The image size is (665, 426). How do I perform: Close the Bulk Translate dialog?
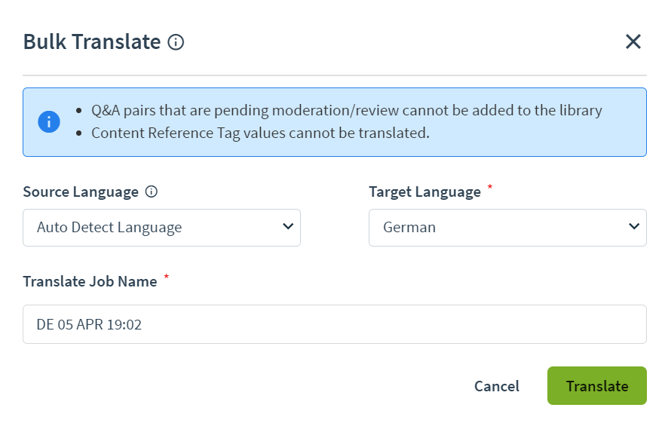(x=633, y=41)
